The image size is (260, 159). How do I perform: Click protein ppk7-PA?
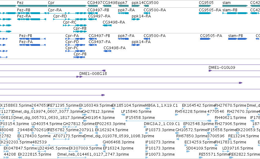pyautogui.click(x=123, y=39)
